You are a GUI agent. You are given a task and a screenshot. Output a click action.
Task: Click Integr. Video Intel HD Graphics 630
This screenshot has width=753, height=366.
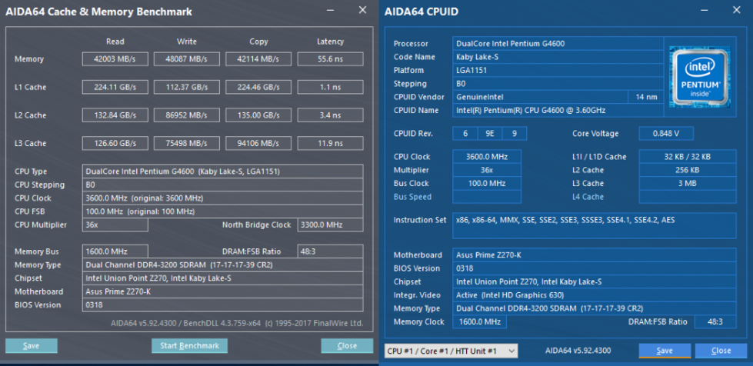click(594, 295)
